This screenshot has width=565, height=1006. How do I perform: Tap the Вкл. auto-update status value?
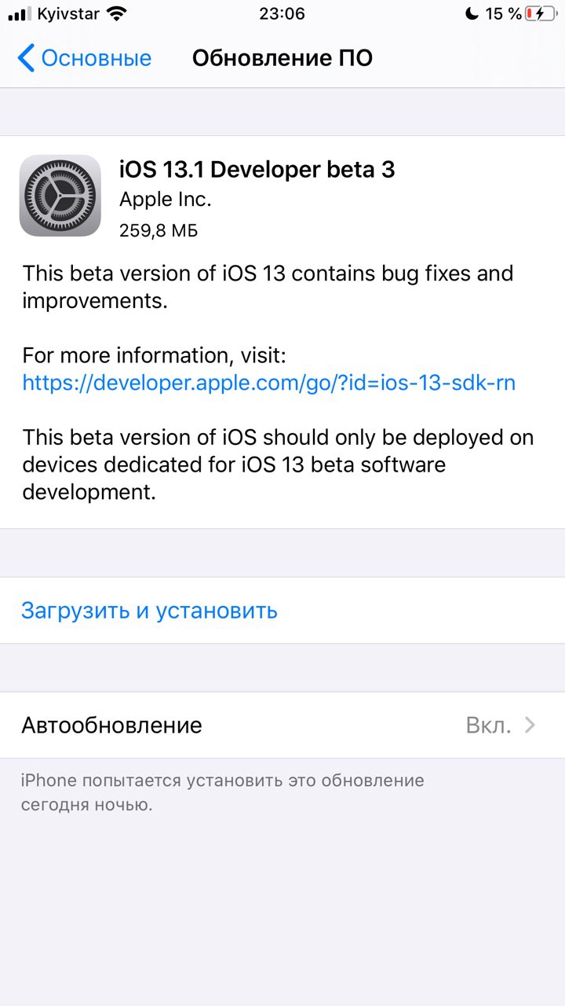(x=488, y=725)
